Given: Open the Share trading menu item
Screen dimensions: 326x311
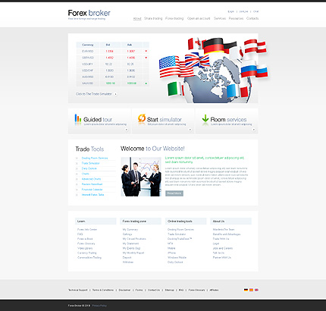Looking at the screenshot, I should (153, 18).
